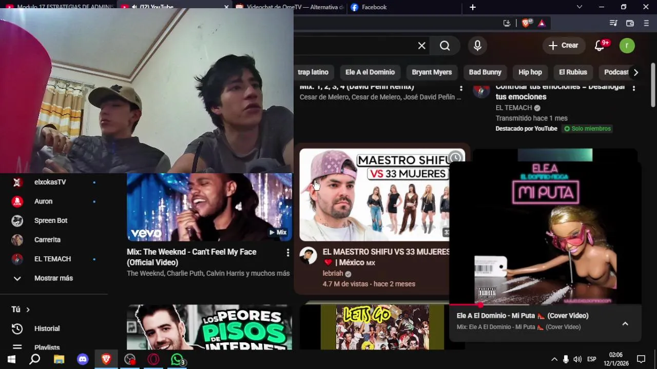Select the Ele A el Dominio chip
Screen dimensions: 657x369
click(370, 72)
